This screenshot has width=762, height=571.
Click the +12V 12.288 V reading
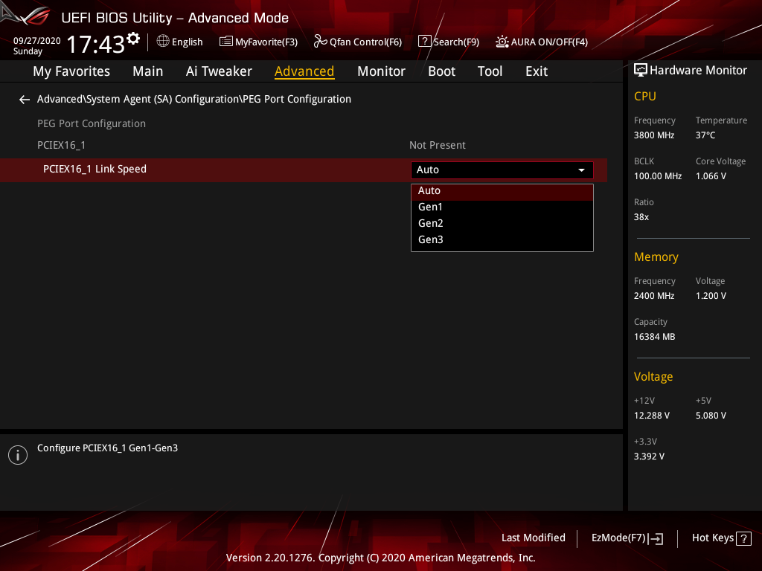[x=651, y=416]
